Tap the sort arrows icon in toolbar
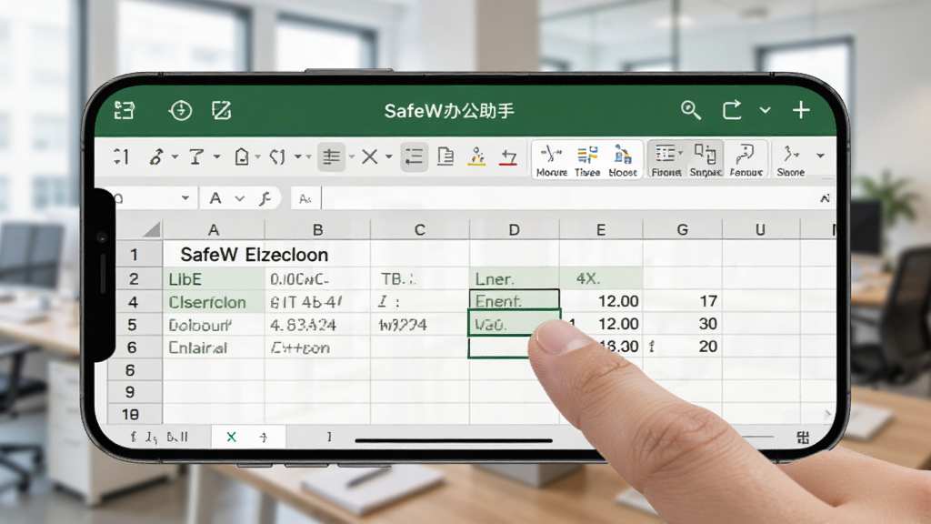The width and height of the screenshot is (931, 524). 121,156
